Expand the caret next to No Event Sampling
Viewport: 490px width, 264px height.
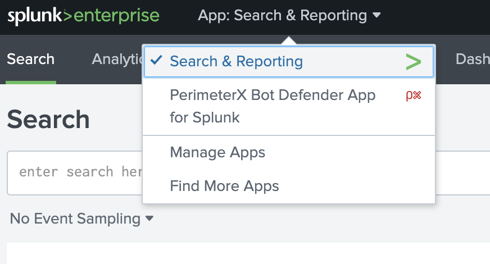click(x=149, y=219)
